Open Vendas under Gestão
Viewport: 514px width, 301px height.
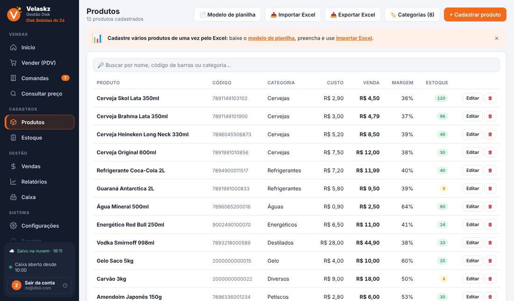40,166
